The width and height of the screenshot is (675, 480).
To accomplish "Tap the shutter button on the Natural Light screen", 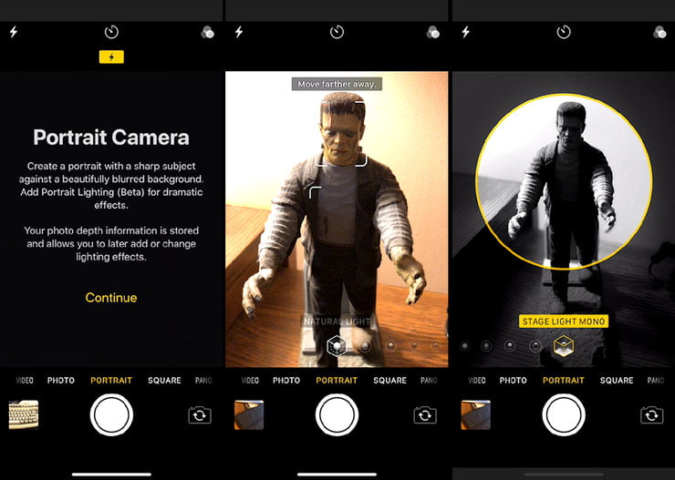I will [337, 415].
